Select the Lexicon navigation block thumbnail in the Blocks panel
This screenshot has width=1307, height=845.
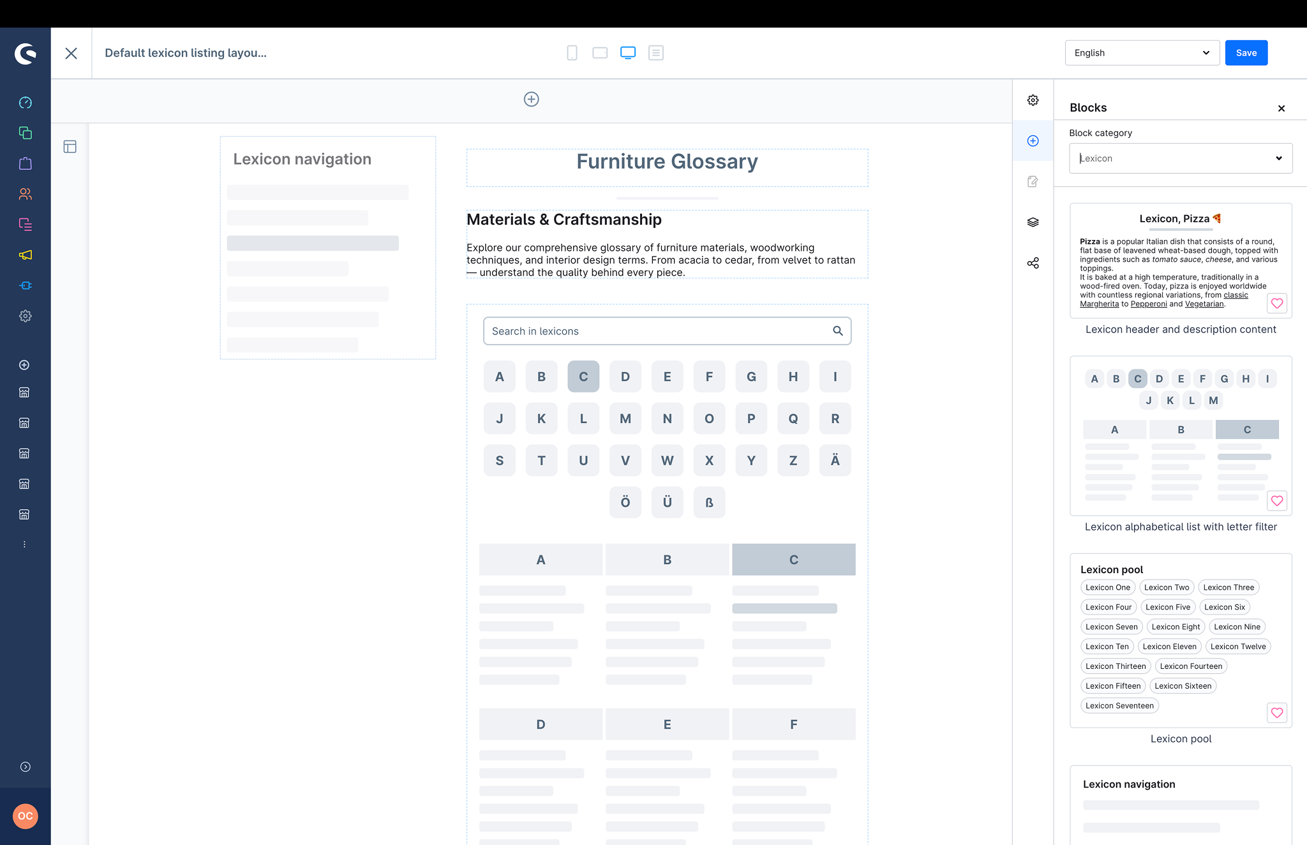point(1181,805)
